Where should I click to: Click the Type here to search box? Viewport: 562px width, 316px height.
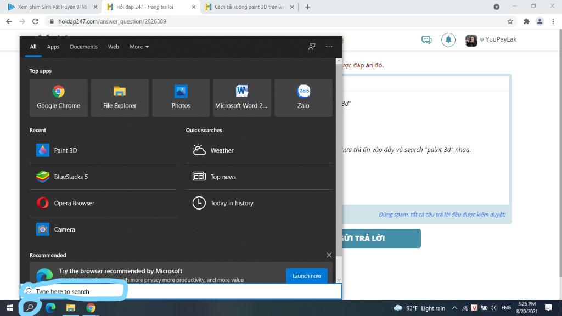click(x=181, y=291)
